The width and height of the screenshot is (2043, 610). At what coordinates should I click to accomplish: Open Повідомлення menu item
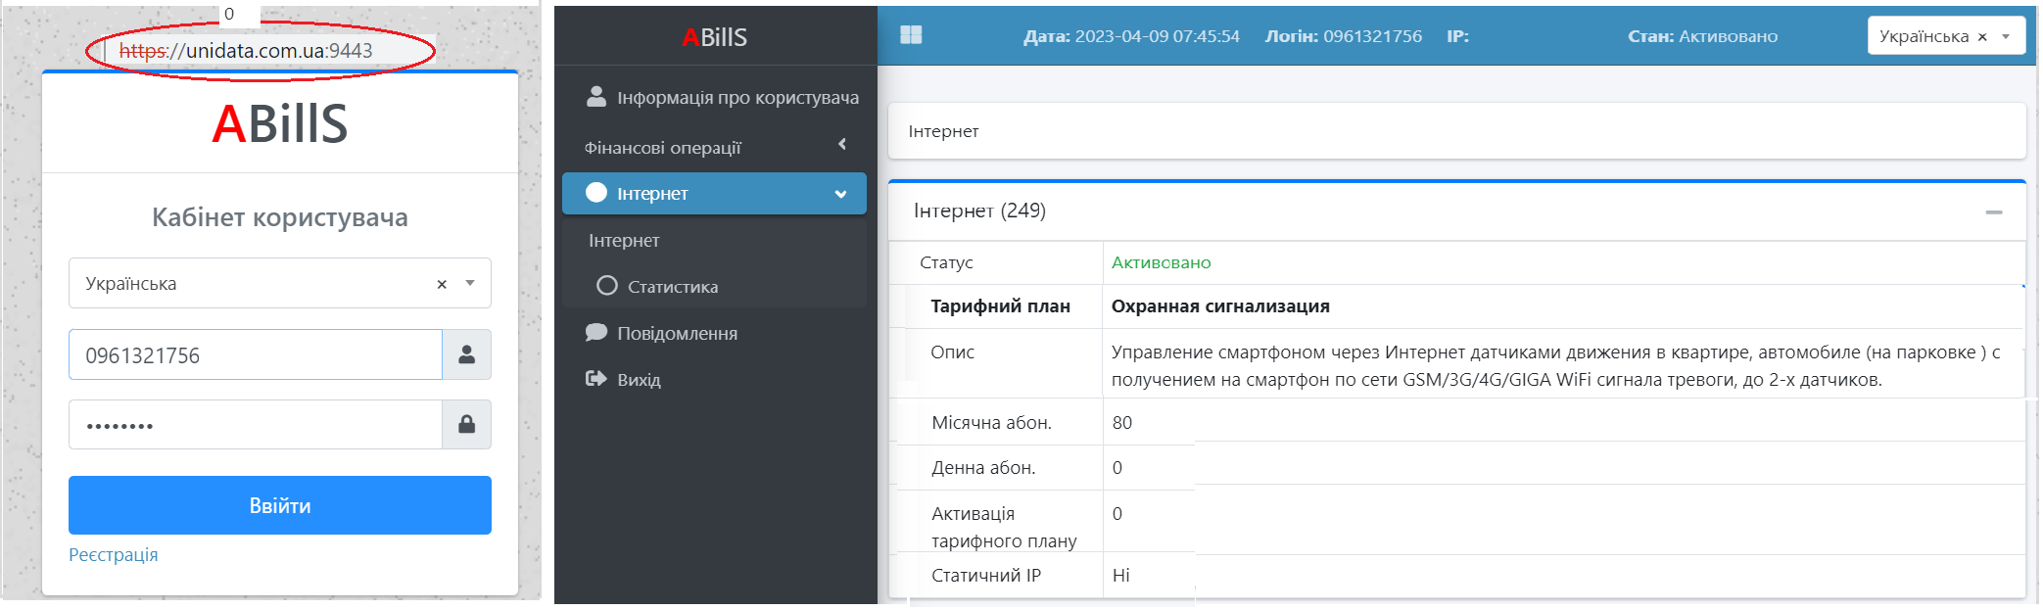pos(714,333)
